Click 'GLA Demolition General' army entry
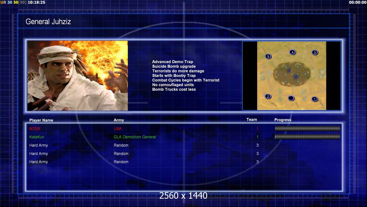 [x=135, y=137]
